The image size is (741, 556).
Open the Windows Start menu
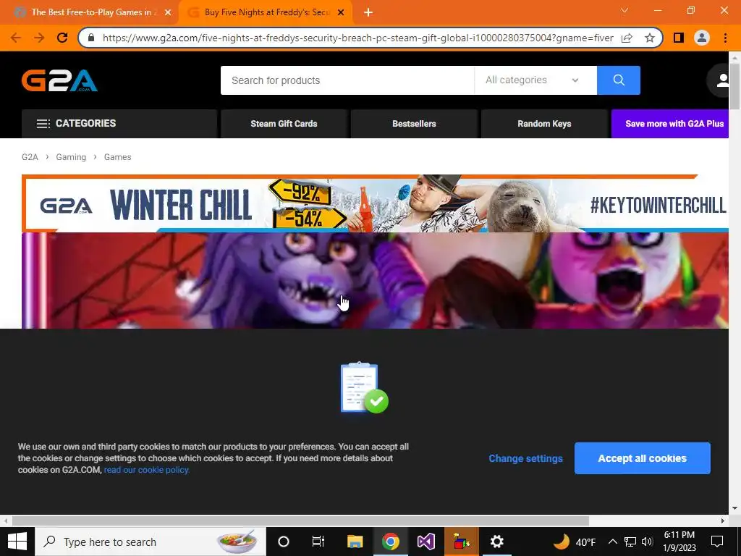click(17, 542)
